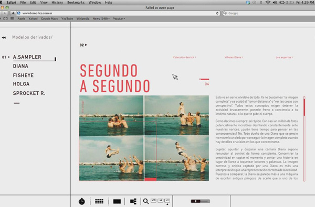315x207 pixels.
Task: Open the Help menu
Action: tap(109, 3)
